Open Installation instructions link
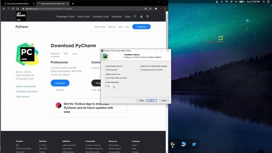The width and height of the screenshot is (272, 153). tap(26, 91)
